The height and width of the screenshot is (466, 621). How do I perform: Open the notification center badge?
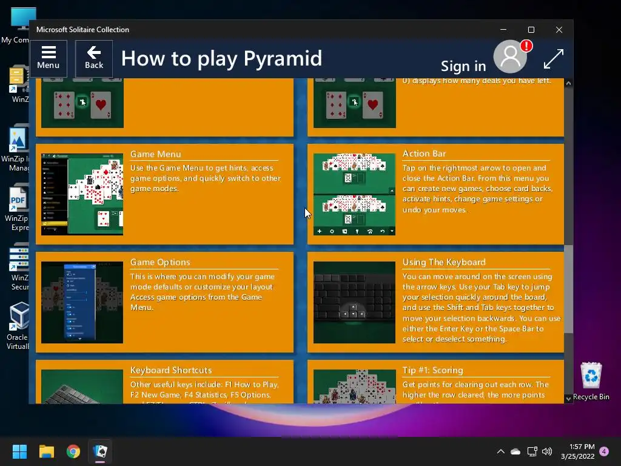[x=604, y=451]
